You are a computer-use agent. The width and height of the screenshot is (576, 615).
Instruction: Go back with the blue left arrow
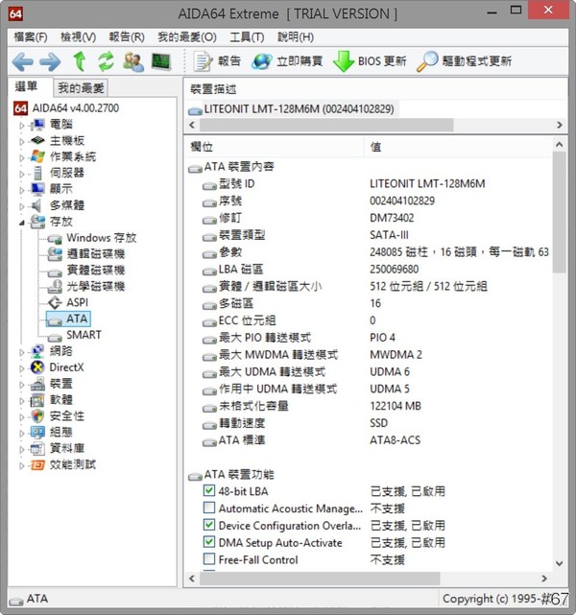pyautogui.click(x=22, y=62)
